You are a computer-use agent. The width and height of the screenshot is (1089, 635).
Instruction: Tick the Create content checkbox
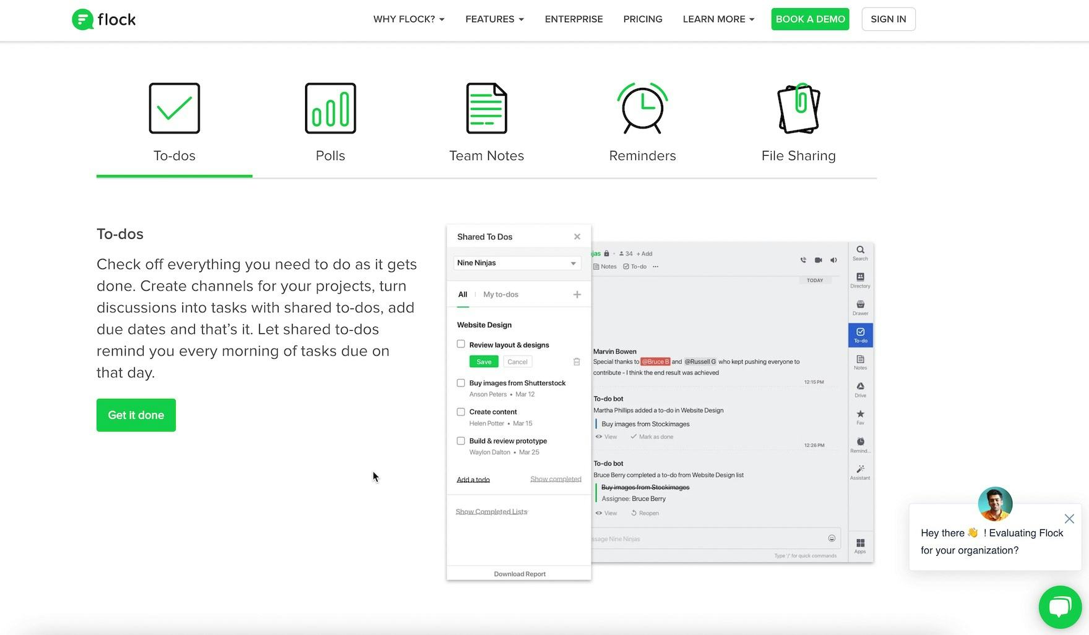pos(461,412)
